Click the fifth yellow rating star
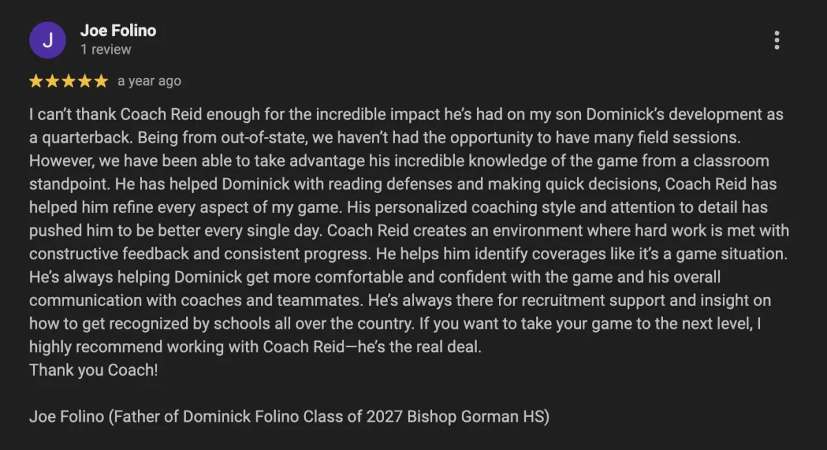The width and height of the screenshot is (827, 450). click(x=101, y=81)
